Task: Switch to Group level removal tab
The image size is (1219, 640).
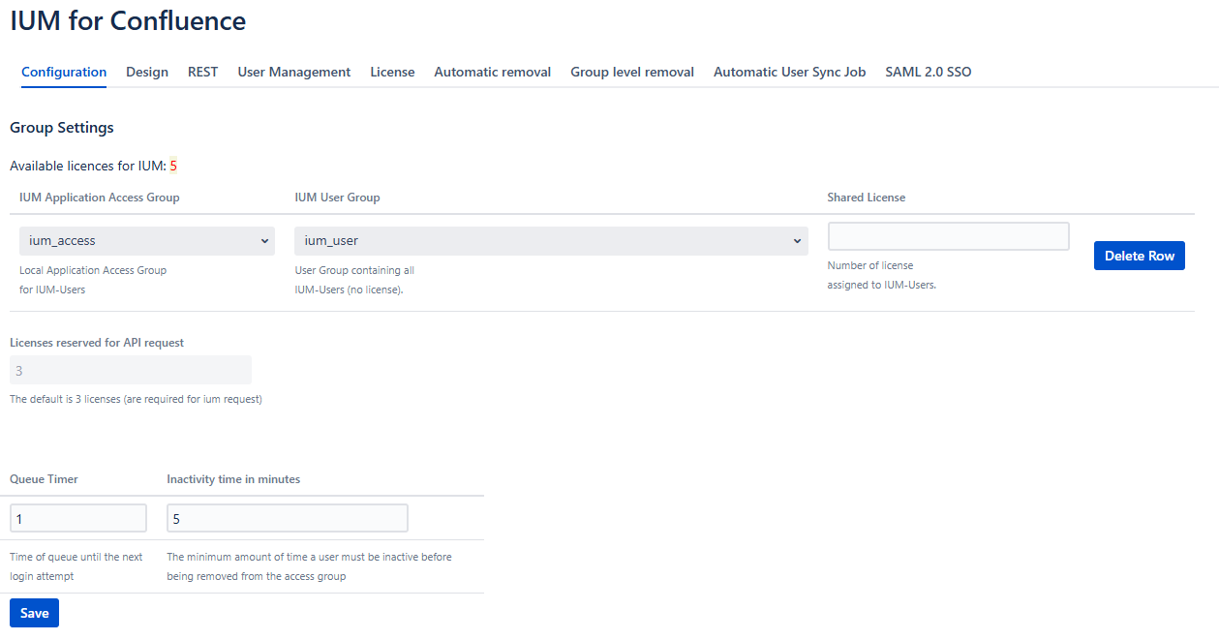Action: 631,72
